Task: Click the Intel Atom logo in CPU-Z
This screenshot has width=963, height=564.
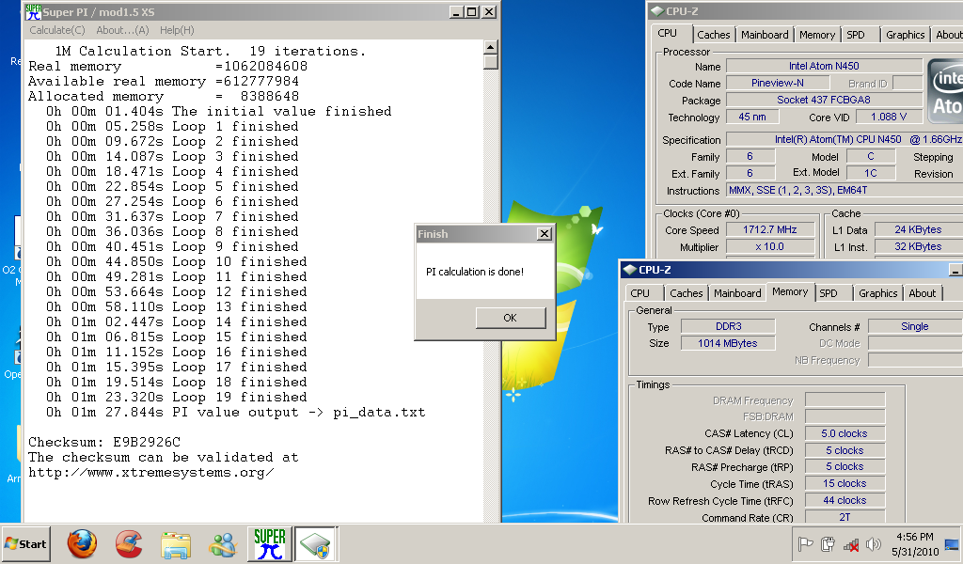Action: pyautogui.click(x=946, y=91)
